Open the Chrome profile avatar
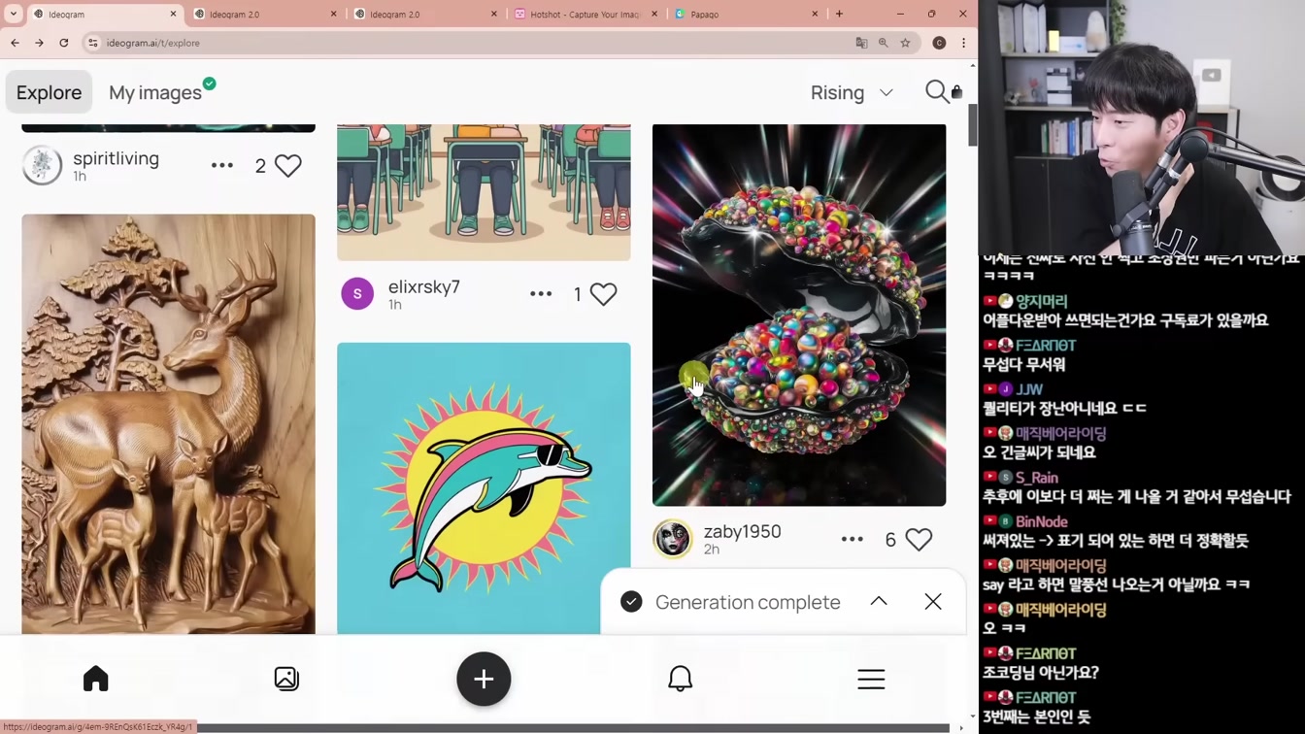1305x734 pixels. [x=939, y=43]
